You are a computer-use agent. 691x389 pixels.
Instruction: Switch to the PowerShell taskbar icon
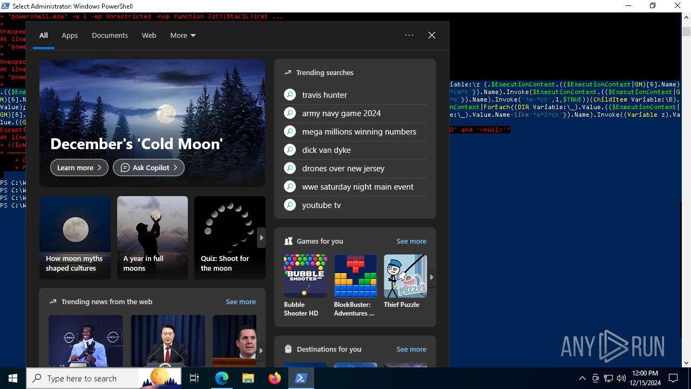(301, 378)
